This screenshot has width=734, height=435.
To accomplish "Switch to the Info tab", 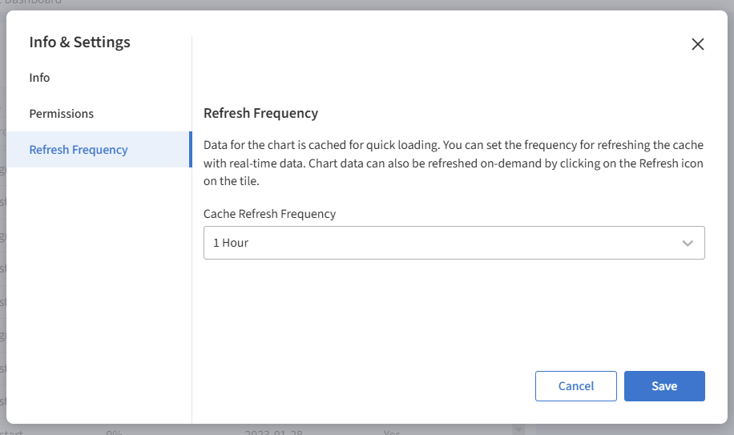I will [x=39, y=78].
